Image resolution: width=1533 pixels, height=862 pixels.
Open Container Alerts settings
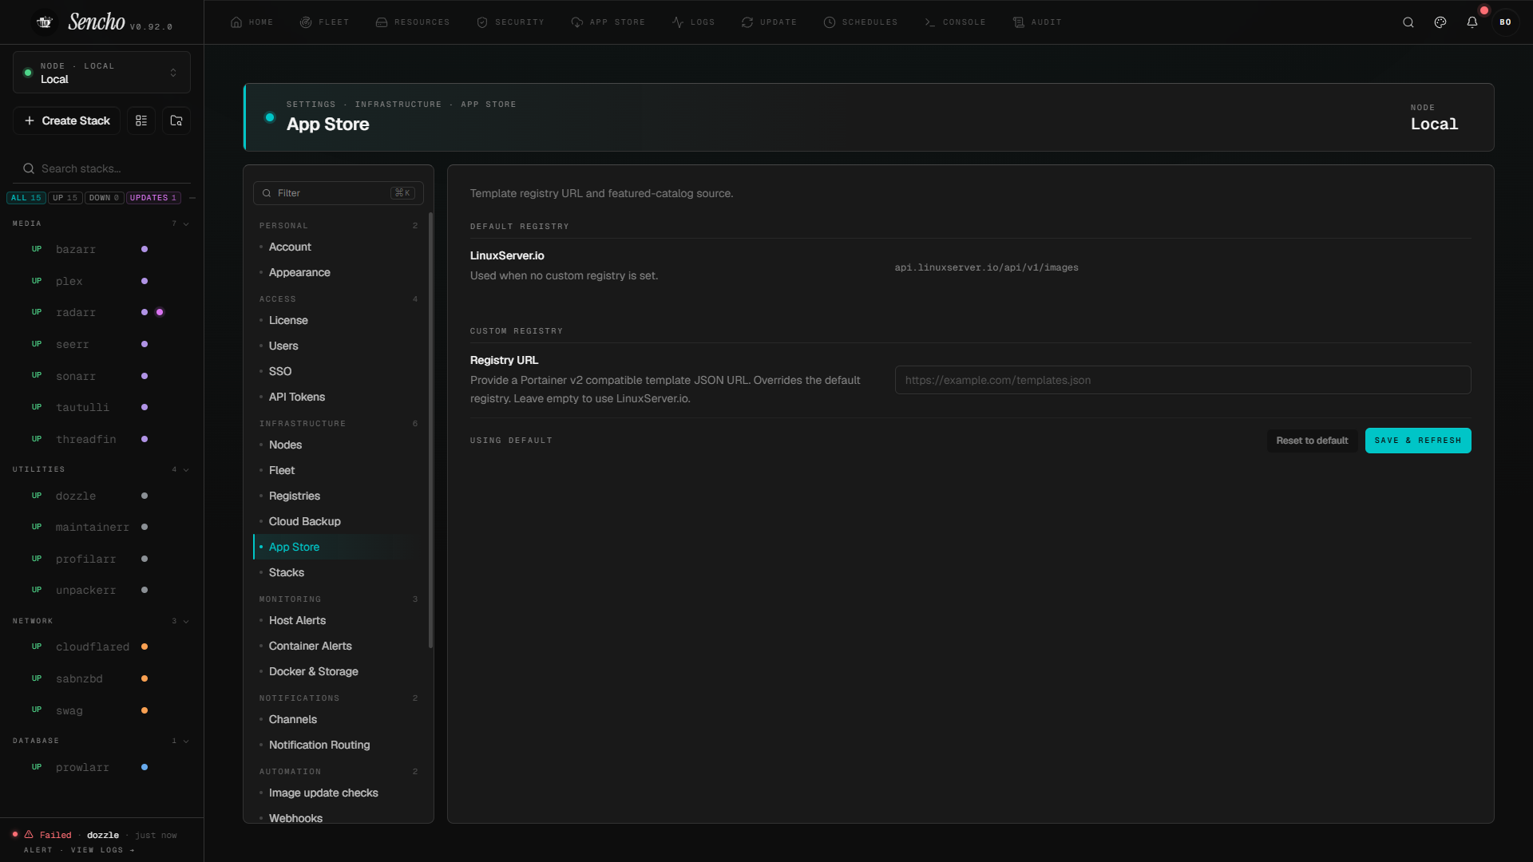pyautogui.click(x=339, y=646)
